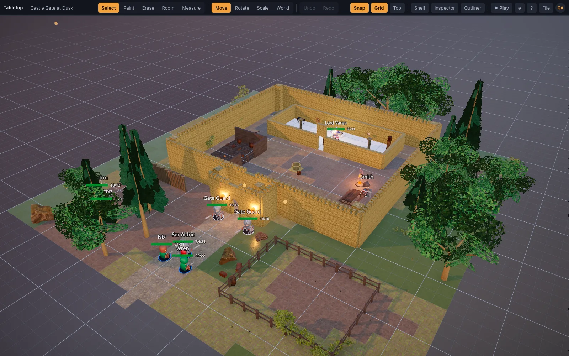Image resolution: width=569 pixels, height=356 pixels.
Task: Open the File menu
Action: [x=546, y=8]
